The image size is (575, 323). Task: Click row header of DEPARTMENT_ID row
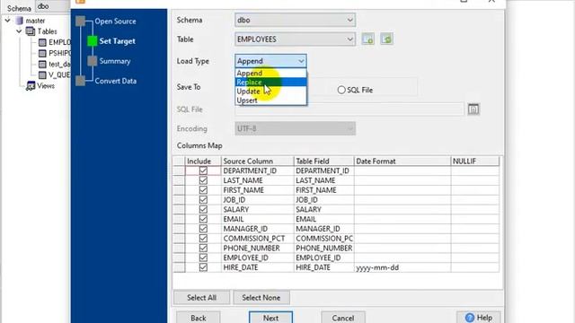[x=179, y=170]
